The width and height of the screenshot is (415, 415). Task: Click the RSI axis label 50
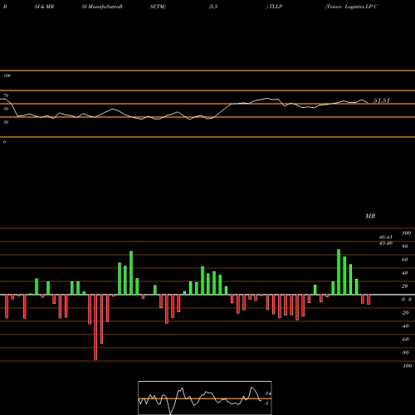6,109
